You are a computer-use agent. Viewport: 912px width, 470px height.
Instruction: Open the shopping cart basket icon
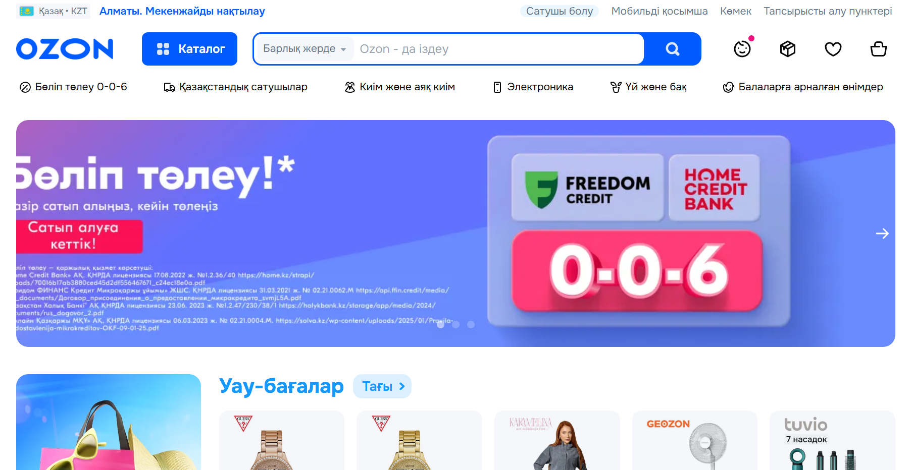pyautogui.click(x=879, y=49)
